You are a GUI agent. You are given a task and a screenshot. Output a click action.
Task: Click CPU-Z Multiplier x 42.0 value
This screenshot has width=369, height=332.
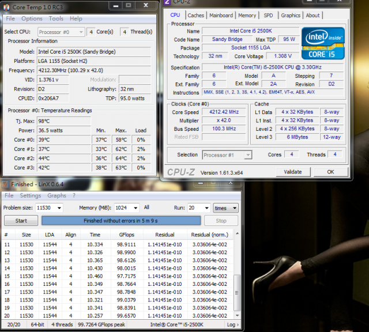(x=224, y=120)
